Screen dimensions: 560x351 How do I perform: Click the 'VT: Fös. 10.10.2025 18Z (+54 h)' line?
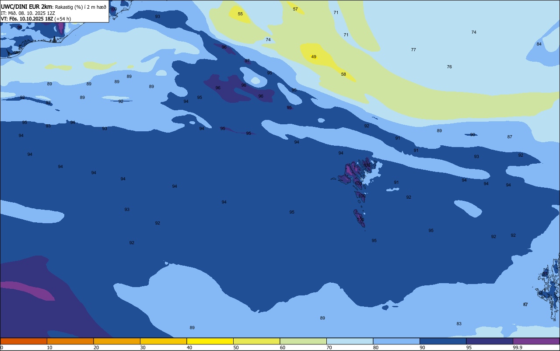[36, 18]
